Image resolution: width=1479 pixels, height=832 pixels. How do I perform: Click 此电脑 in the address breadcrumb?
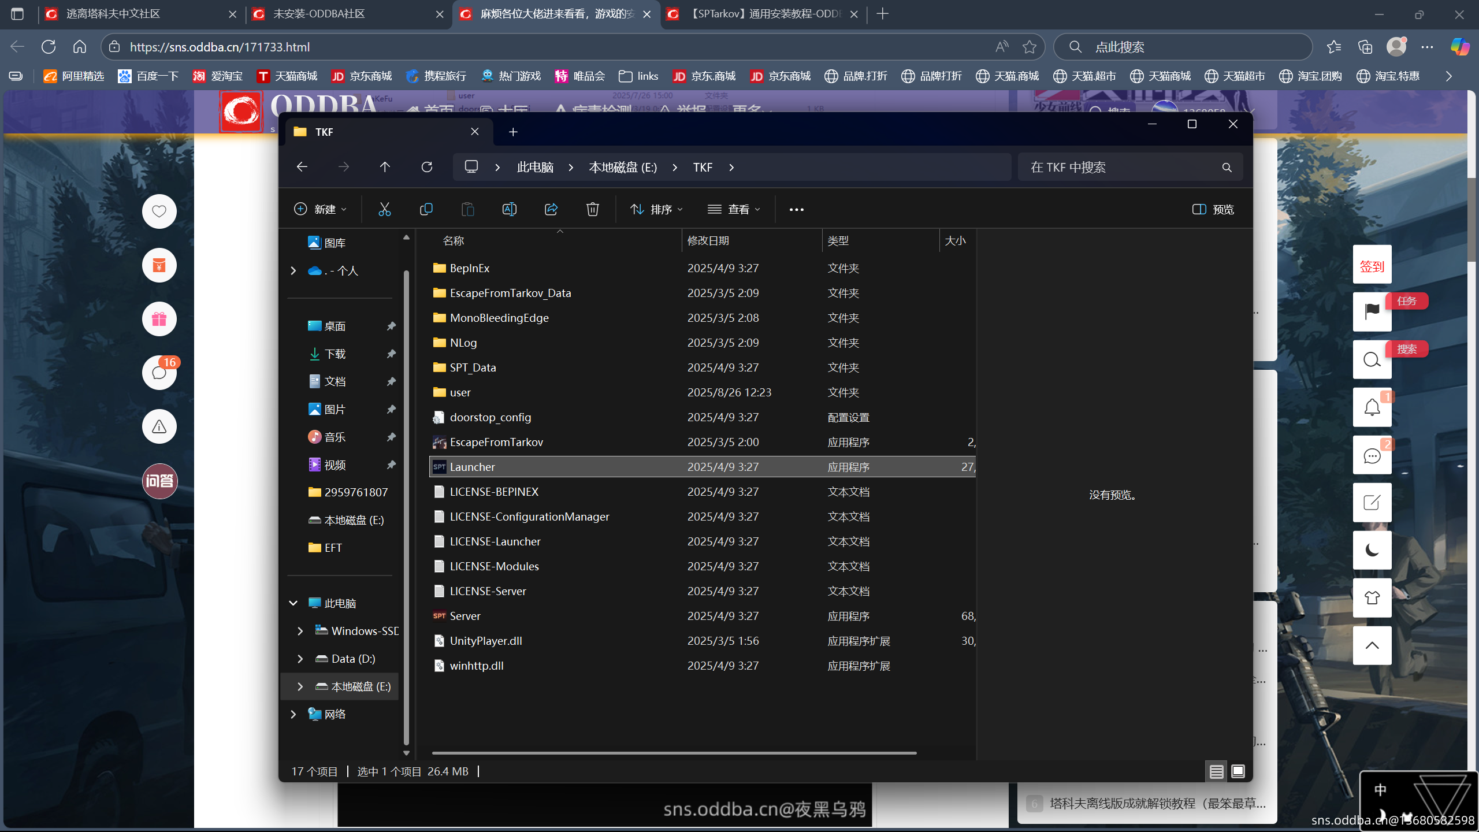click(535, 167)
